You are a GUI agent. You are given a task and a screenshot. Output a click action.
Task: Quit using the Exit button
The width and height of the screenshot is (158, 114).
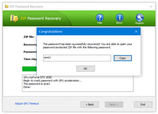143,105
